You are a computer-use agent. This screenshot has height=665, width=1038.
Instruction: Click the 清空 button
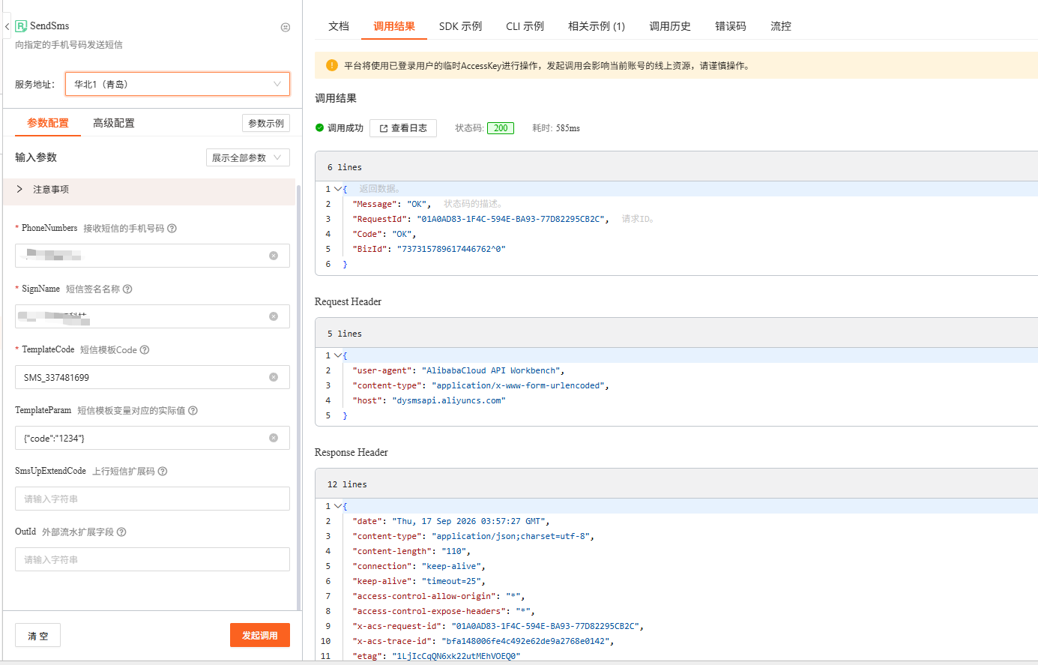click(37, 635)
